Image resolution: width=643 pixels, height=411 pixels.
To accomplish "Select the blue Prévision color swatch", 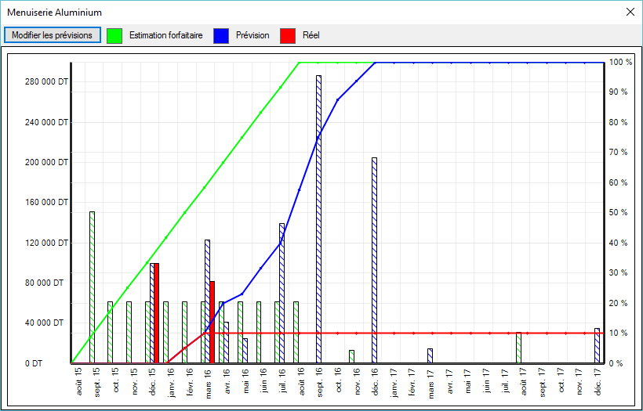I will 223,35.
